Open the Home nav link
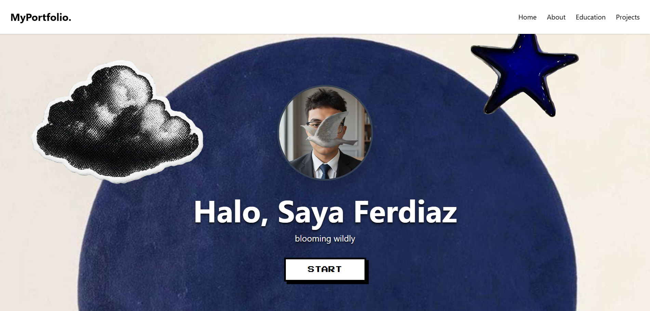This screenshot has width=650, height=311. coord(527,17)
